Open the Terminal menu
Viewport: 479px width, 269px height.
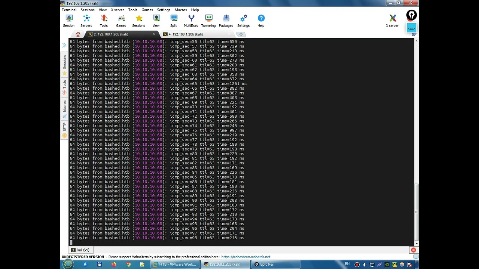coord(69,10)
